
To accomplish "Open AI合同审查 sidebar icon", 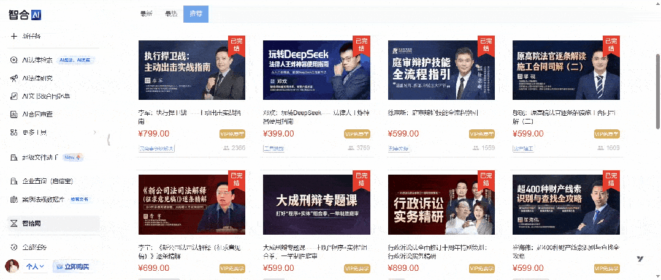I will click(x=14, y=114).
